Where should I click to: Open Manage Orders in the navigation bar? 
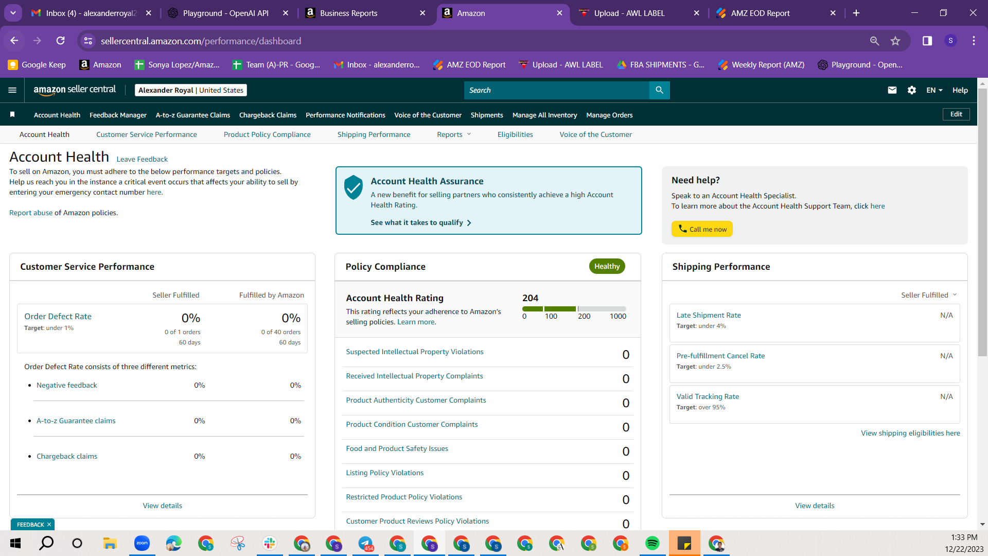coord(609,115)
